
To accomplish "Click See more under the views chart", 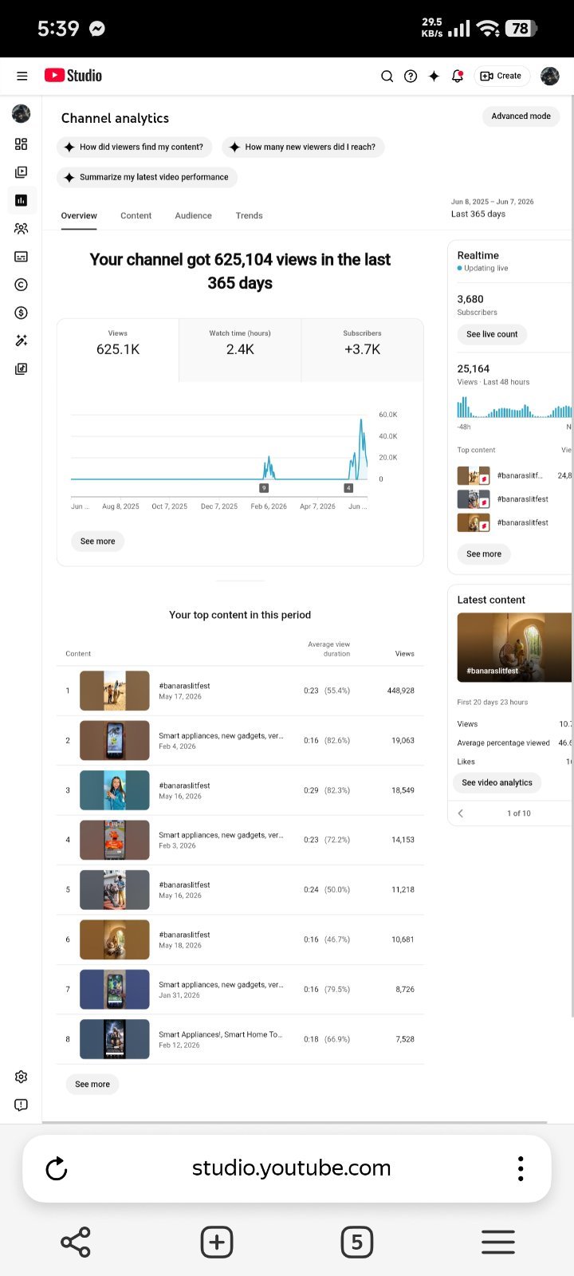I will coord(97,542).
